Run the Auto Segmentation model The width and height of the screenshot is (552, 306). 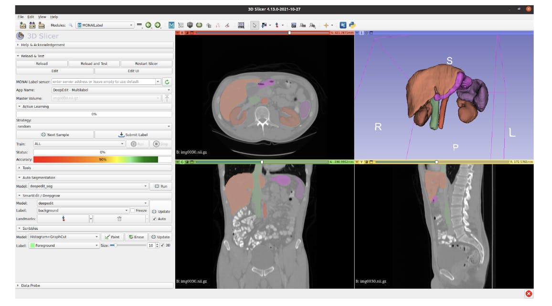[x=161, y=186]
